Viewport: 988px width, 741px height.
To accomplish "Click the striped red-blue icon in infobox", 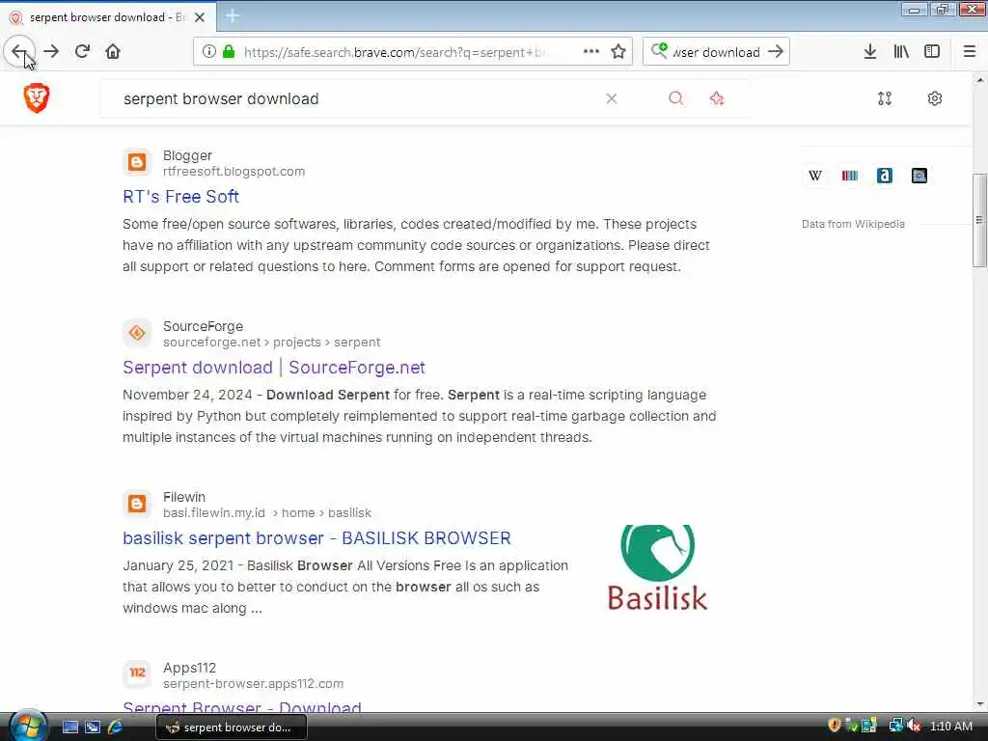I will [849, 176].
